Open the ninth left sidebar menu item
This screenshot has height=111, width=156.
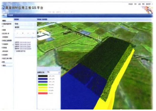click(5, 51)
